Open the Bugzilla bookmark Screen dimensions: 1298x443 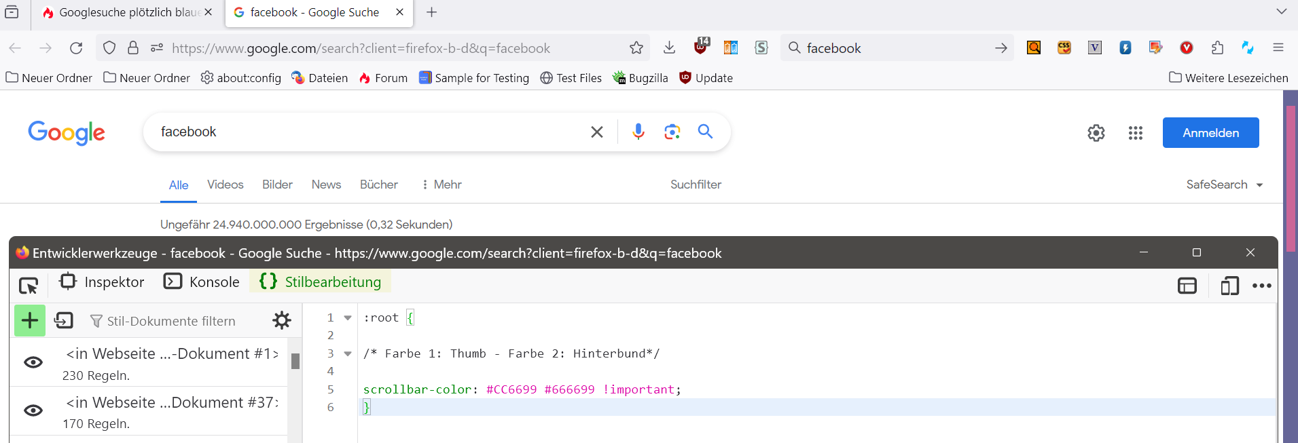640,77
